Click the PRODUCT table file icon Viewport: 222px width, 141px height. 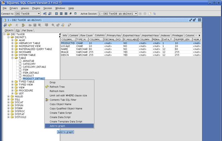click(20, 76)
